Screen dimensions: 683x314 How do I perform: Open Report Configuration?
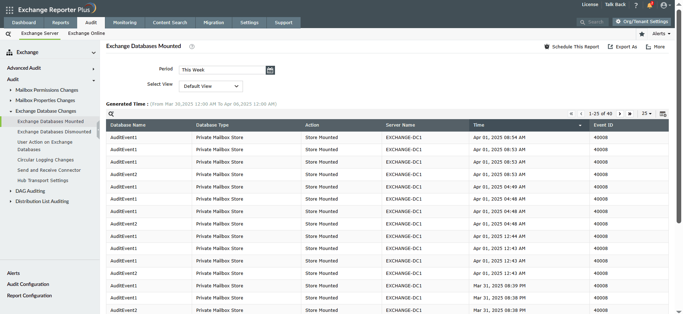tap(30, 296)
